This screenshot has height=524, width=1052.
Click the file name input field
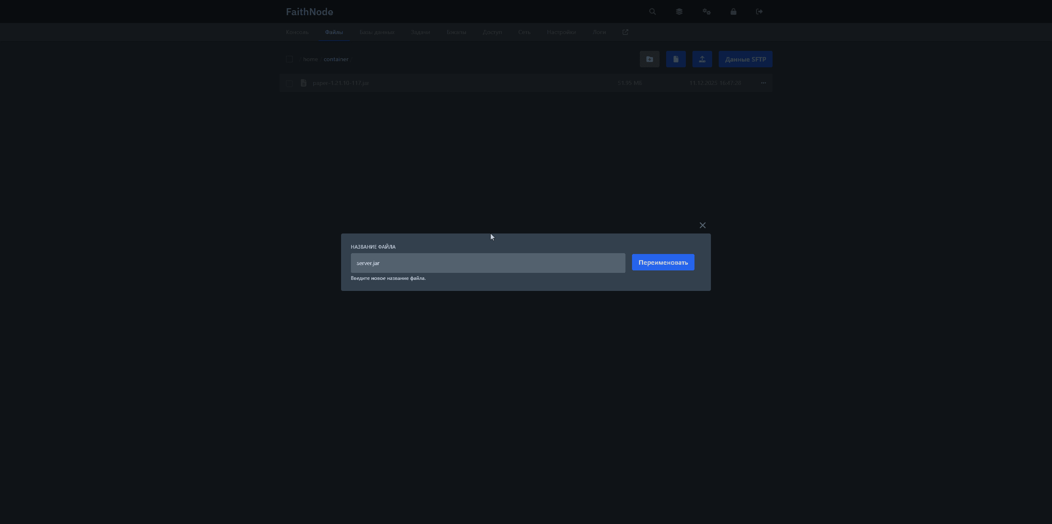pyautogui.click(x=488, y=263)
